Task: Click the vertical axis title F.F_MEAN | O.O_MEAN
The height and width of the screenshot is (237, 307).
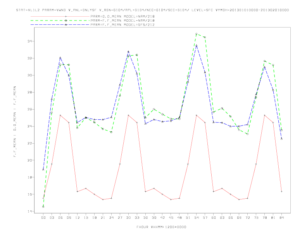Action: click(15, 122)
